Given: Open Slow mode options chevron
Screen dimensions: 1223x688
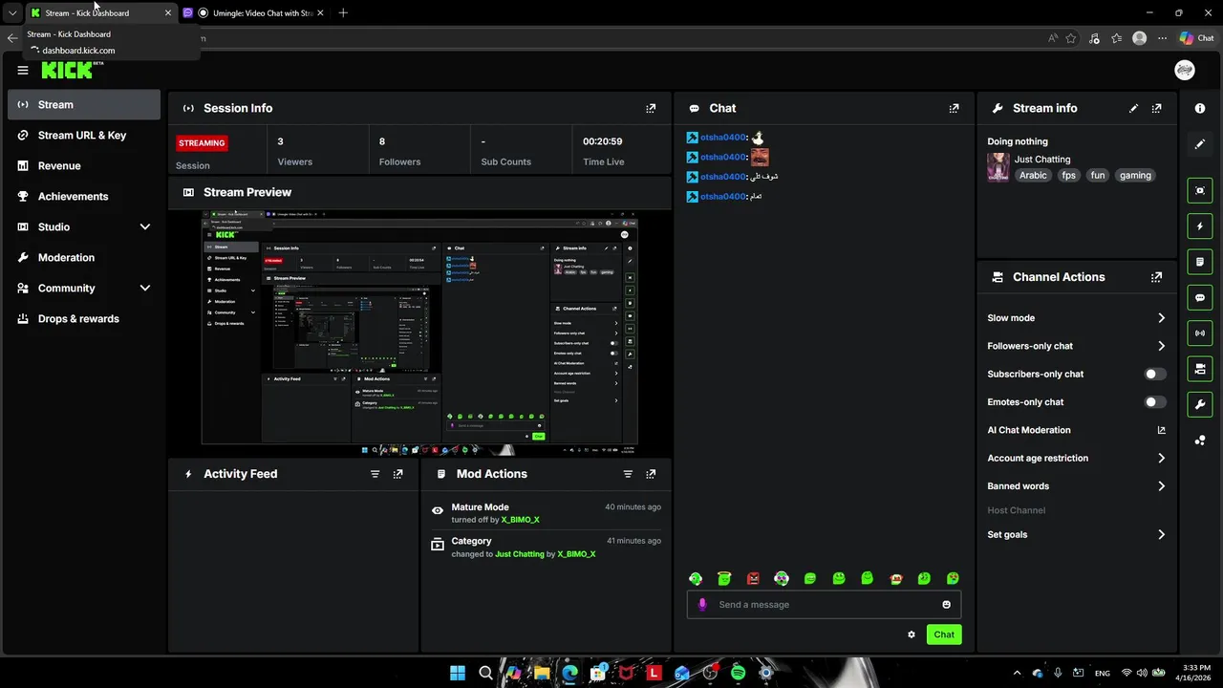Looking at the screenshot, I should 1162,318.
